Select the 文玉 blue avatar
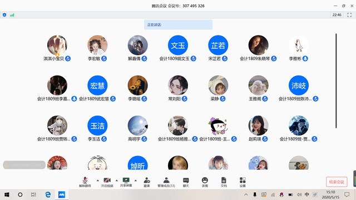The image size is (356, 200). pos(178,45)
